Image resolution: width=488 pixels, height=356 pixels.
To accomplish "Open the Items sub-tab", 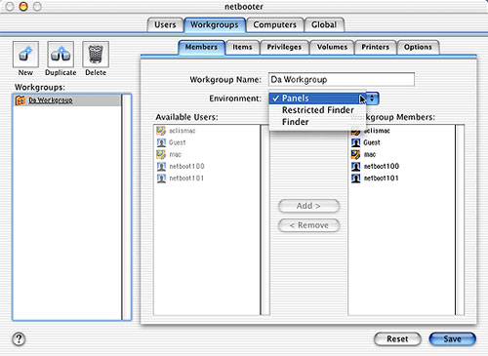I will pyautogui.click(x=242, y=47).
